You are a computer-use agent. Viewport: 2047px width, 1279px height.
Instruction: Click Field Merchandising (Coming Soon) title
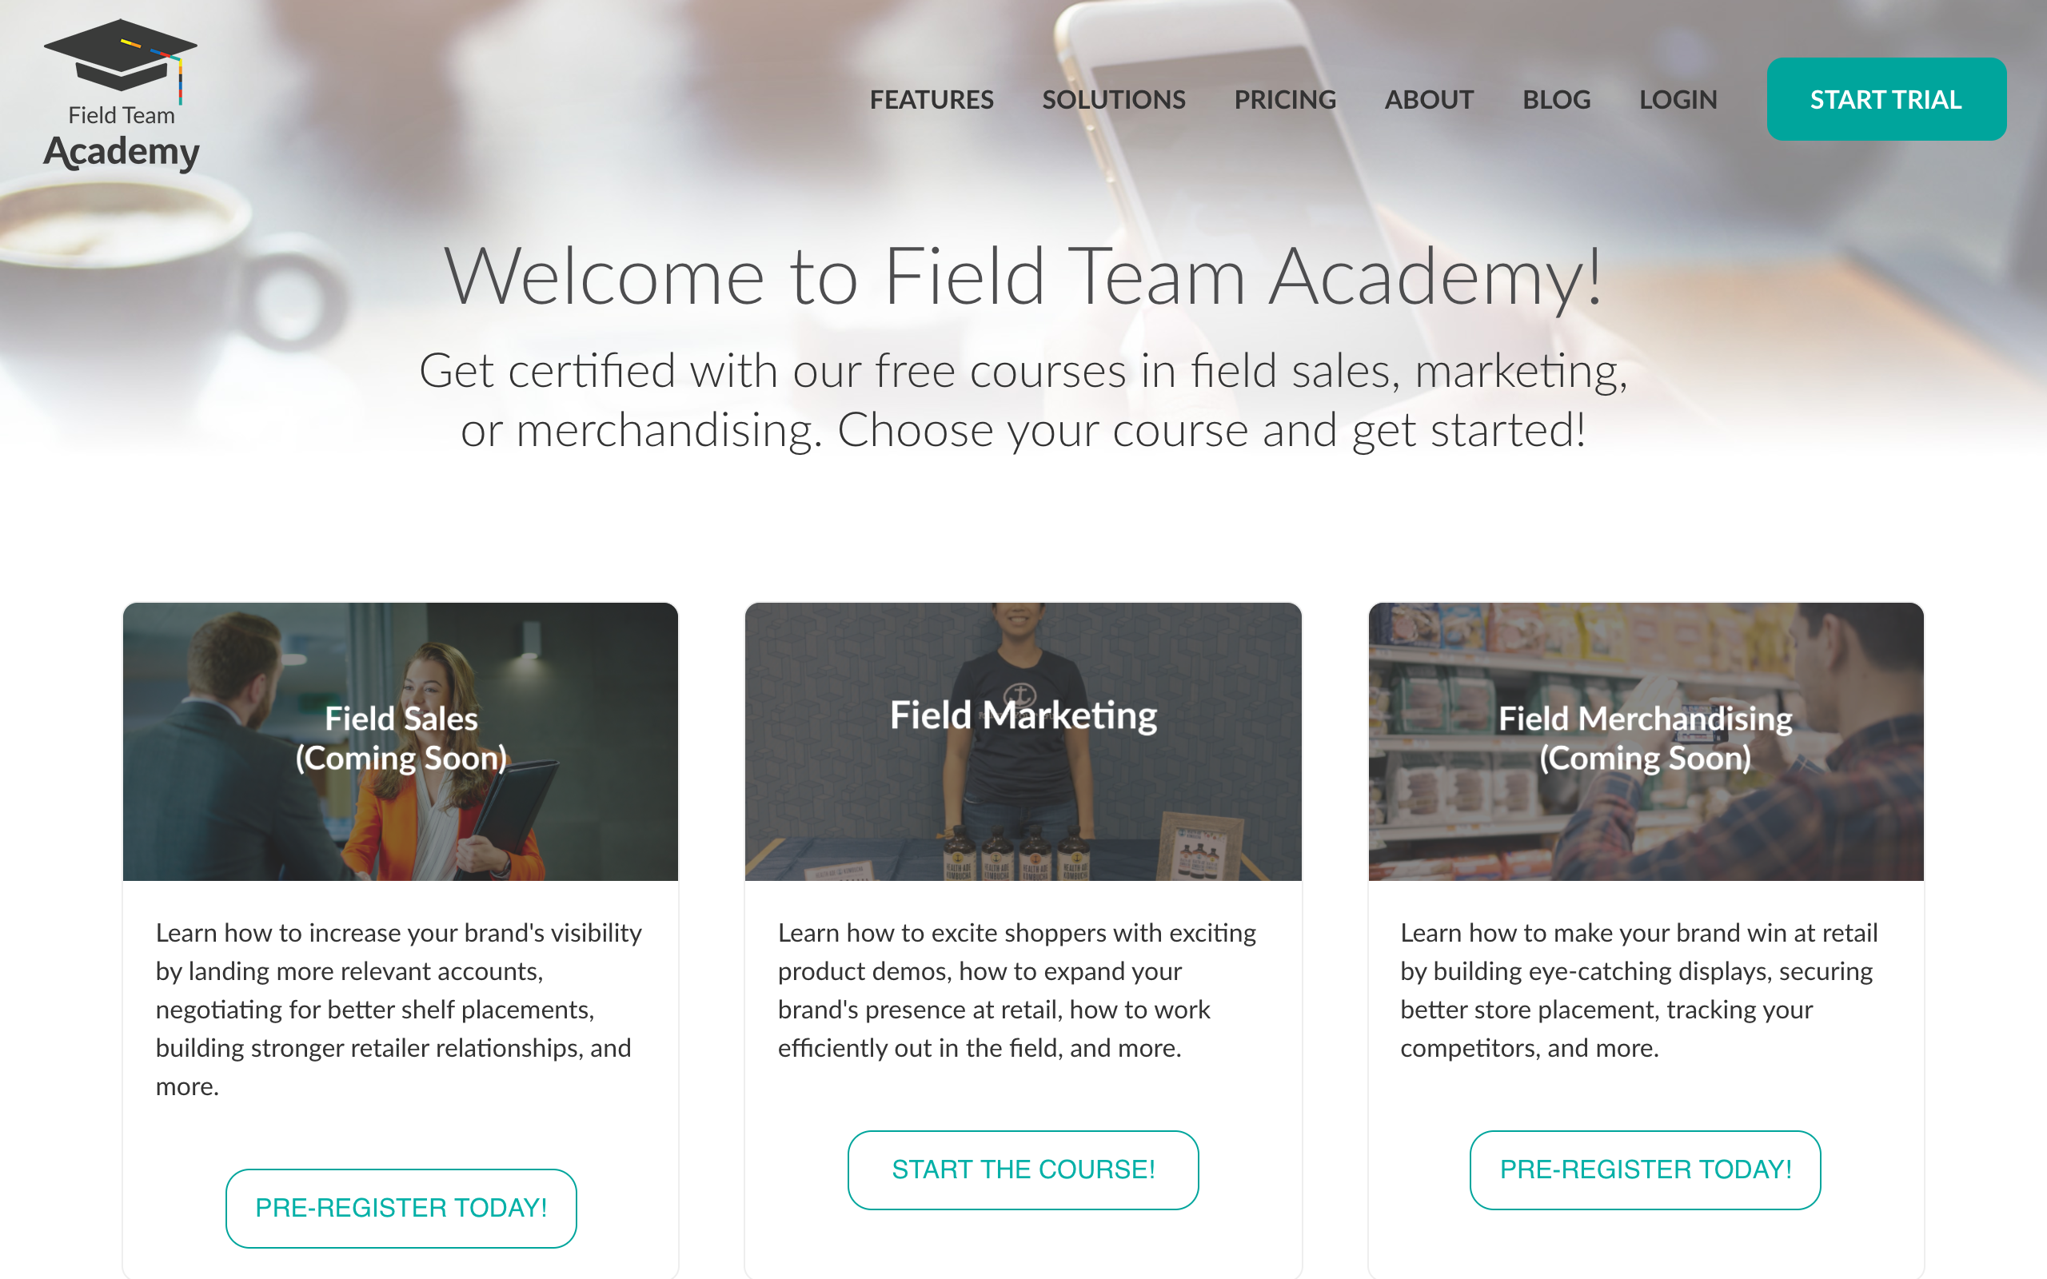1646,738
